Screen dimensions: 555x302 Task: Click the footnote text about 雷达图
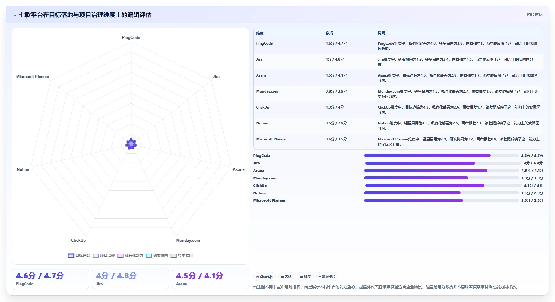pyautogui.click(x=386, y=287)
